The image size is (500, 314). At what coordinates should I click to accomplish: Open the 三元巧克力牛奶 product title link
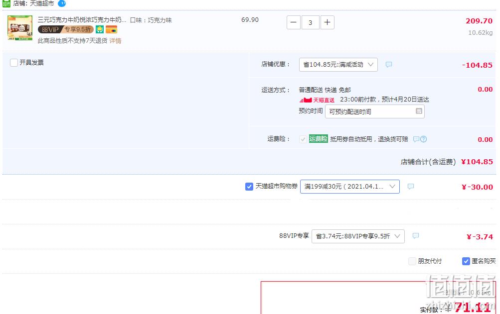point(82,20)
